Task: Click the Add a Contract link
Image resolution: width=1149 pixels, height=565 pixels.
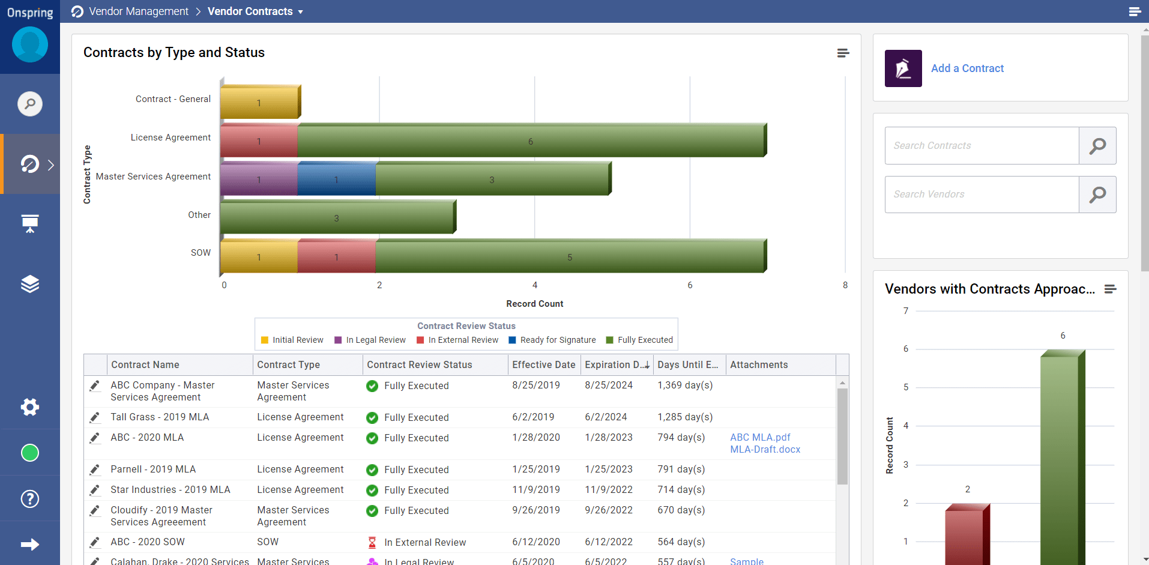Action: 967,68
